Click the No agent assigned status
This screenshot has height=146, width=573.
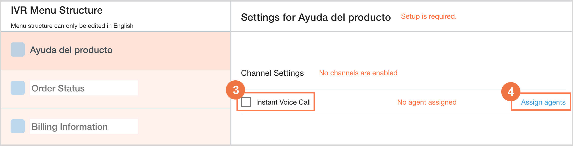(427, 102)
